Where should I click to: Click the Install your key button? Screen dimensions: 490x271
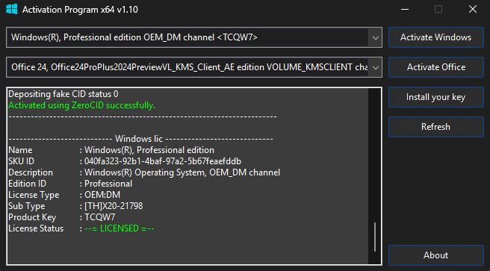[x=436, y=97]
